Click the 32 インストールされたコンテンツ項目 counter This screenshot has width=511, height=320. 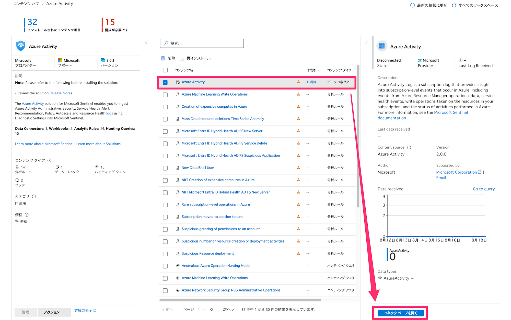pyautogui.click(x=52, y=25)
